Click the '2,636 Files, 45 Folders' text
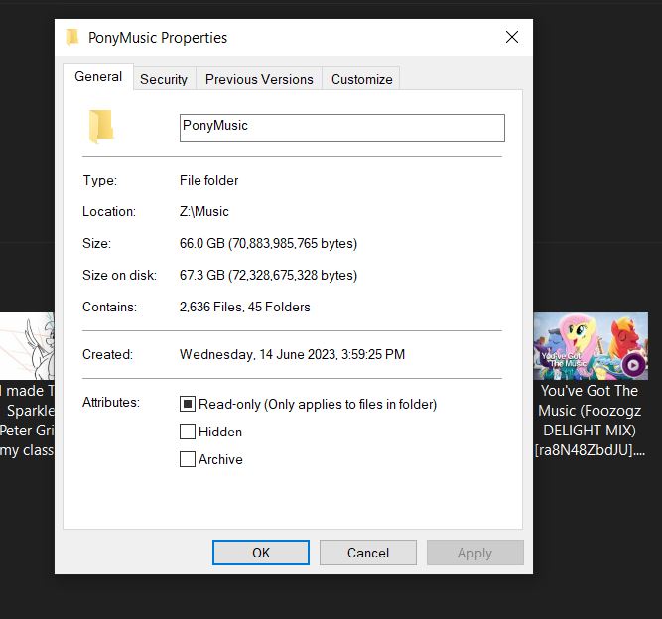Screen dimensions: 662x619 245,307
